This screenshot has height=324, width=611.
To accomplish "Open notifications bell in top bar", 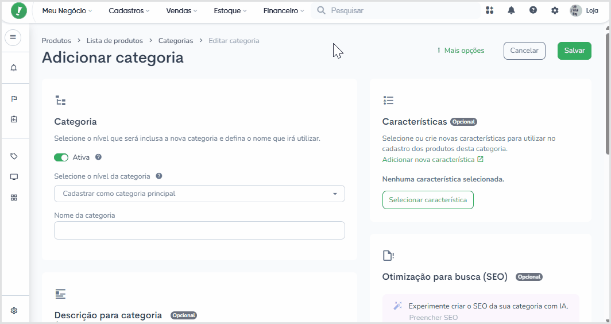I will (511, 10).
